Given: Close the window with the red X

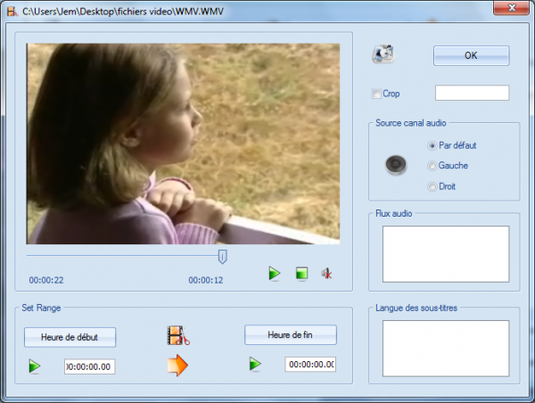Looking at the screenshot, I should point(511,7).
